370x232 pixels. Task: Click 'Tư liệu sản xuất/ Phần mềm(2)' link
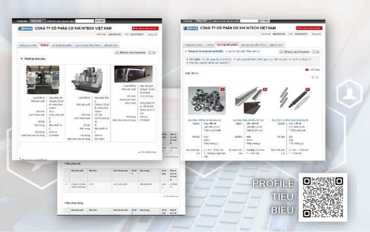click(244, 51)
